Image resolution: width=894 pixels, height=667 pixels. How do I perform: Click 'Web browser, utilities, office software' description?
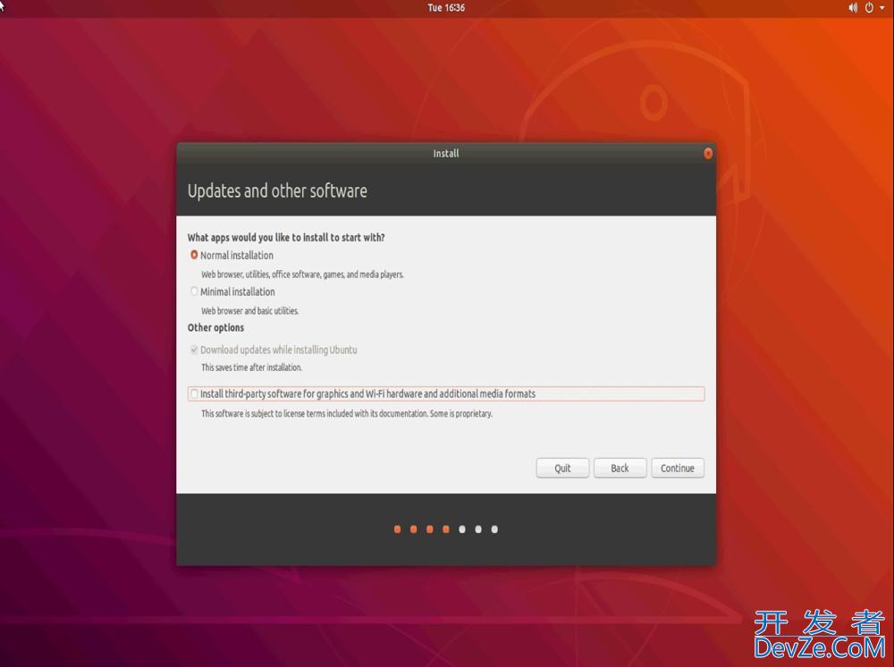(302, 274)
